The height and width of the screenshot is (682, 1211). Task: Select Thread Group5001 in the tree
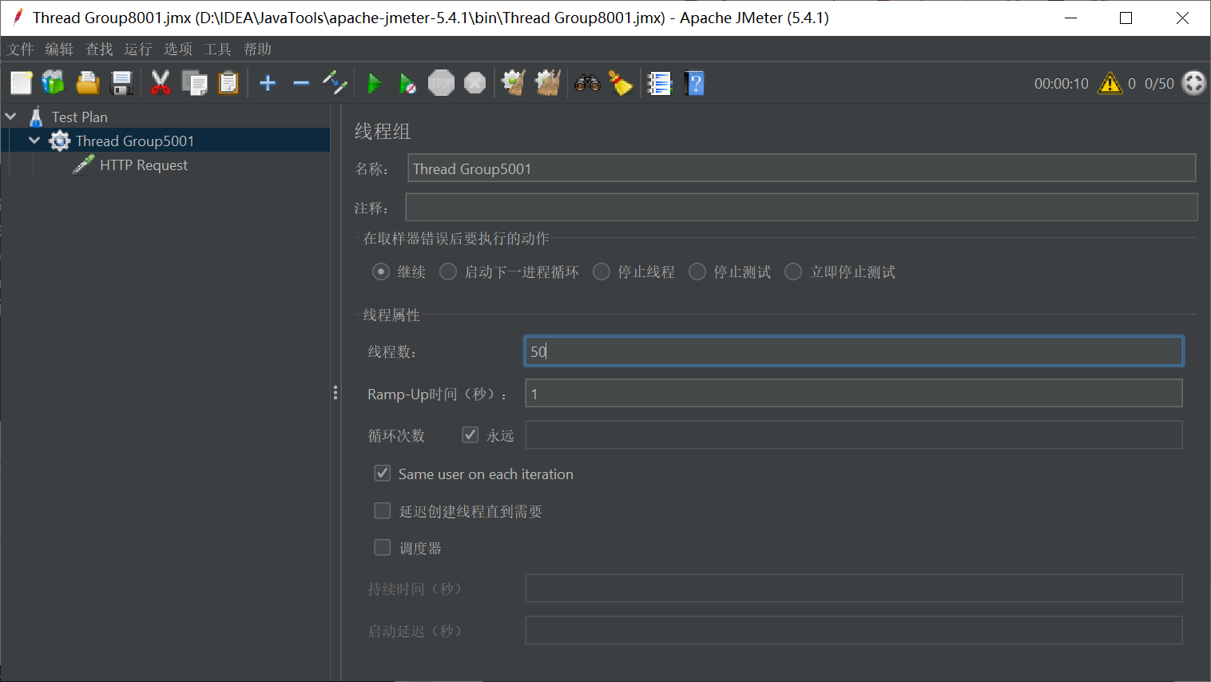tap(135, 141)
